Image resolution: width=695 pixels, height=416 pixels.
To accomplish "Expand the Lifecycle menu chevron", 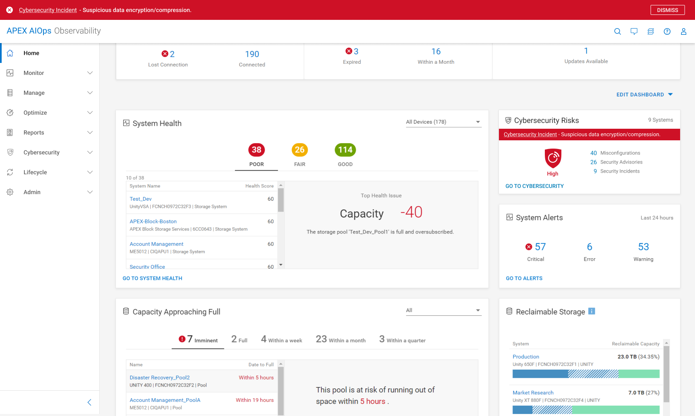I will click(90, 172).
